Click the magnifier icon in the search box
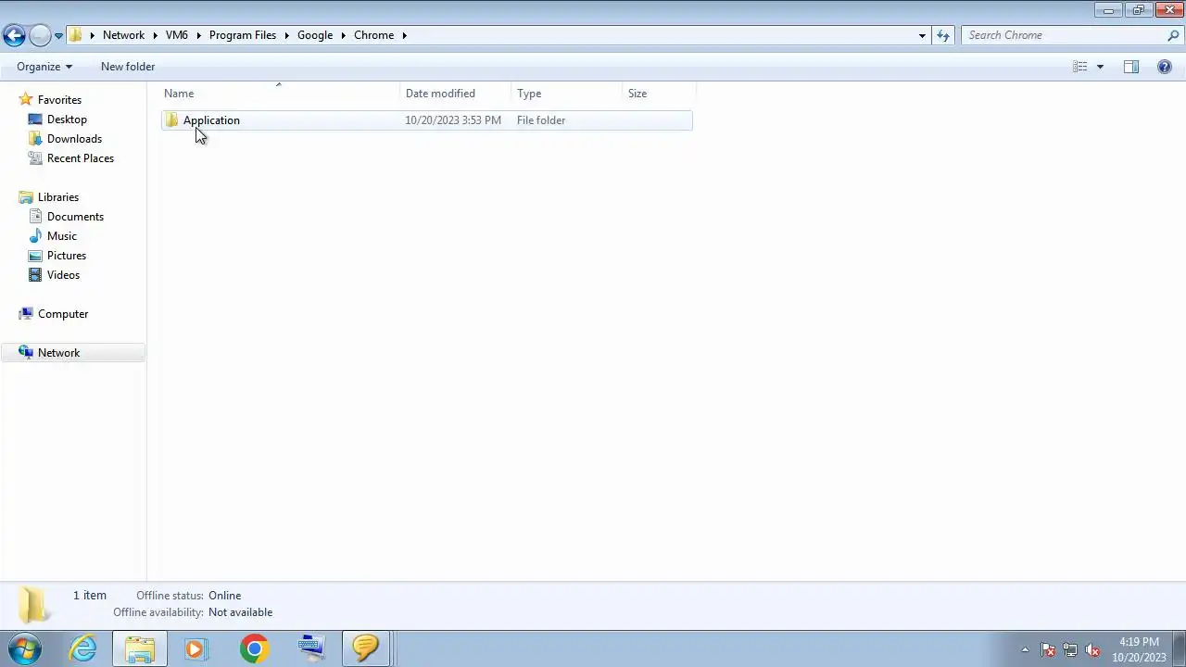The image size is (1186, 667). (1173, 35)
